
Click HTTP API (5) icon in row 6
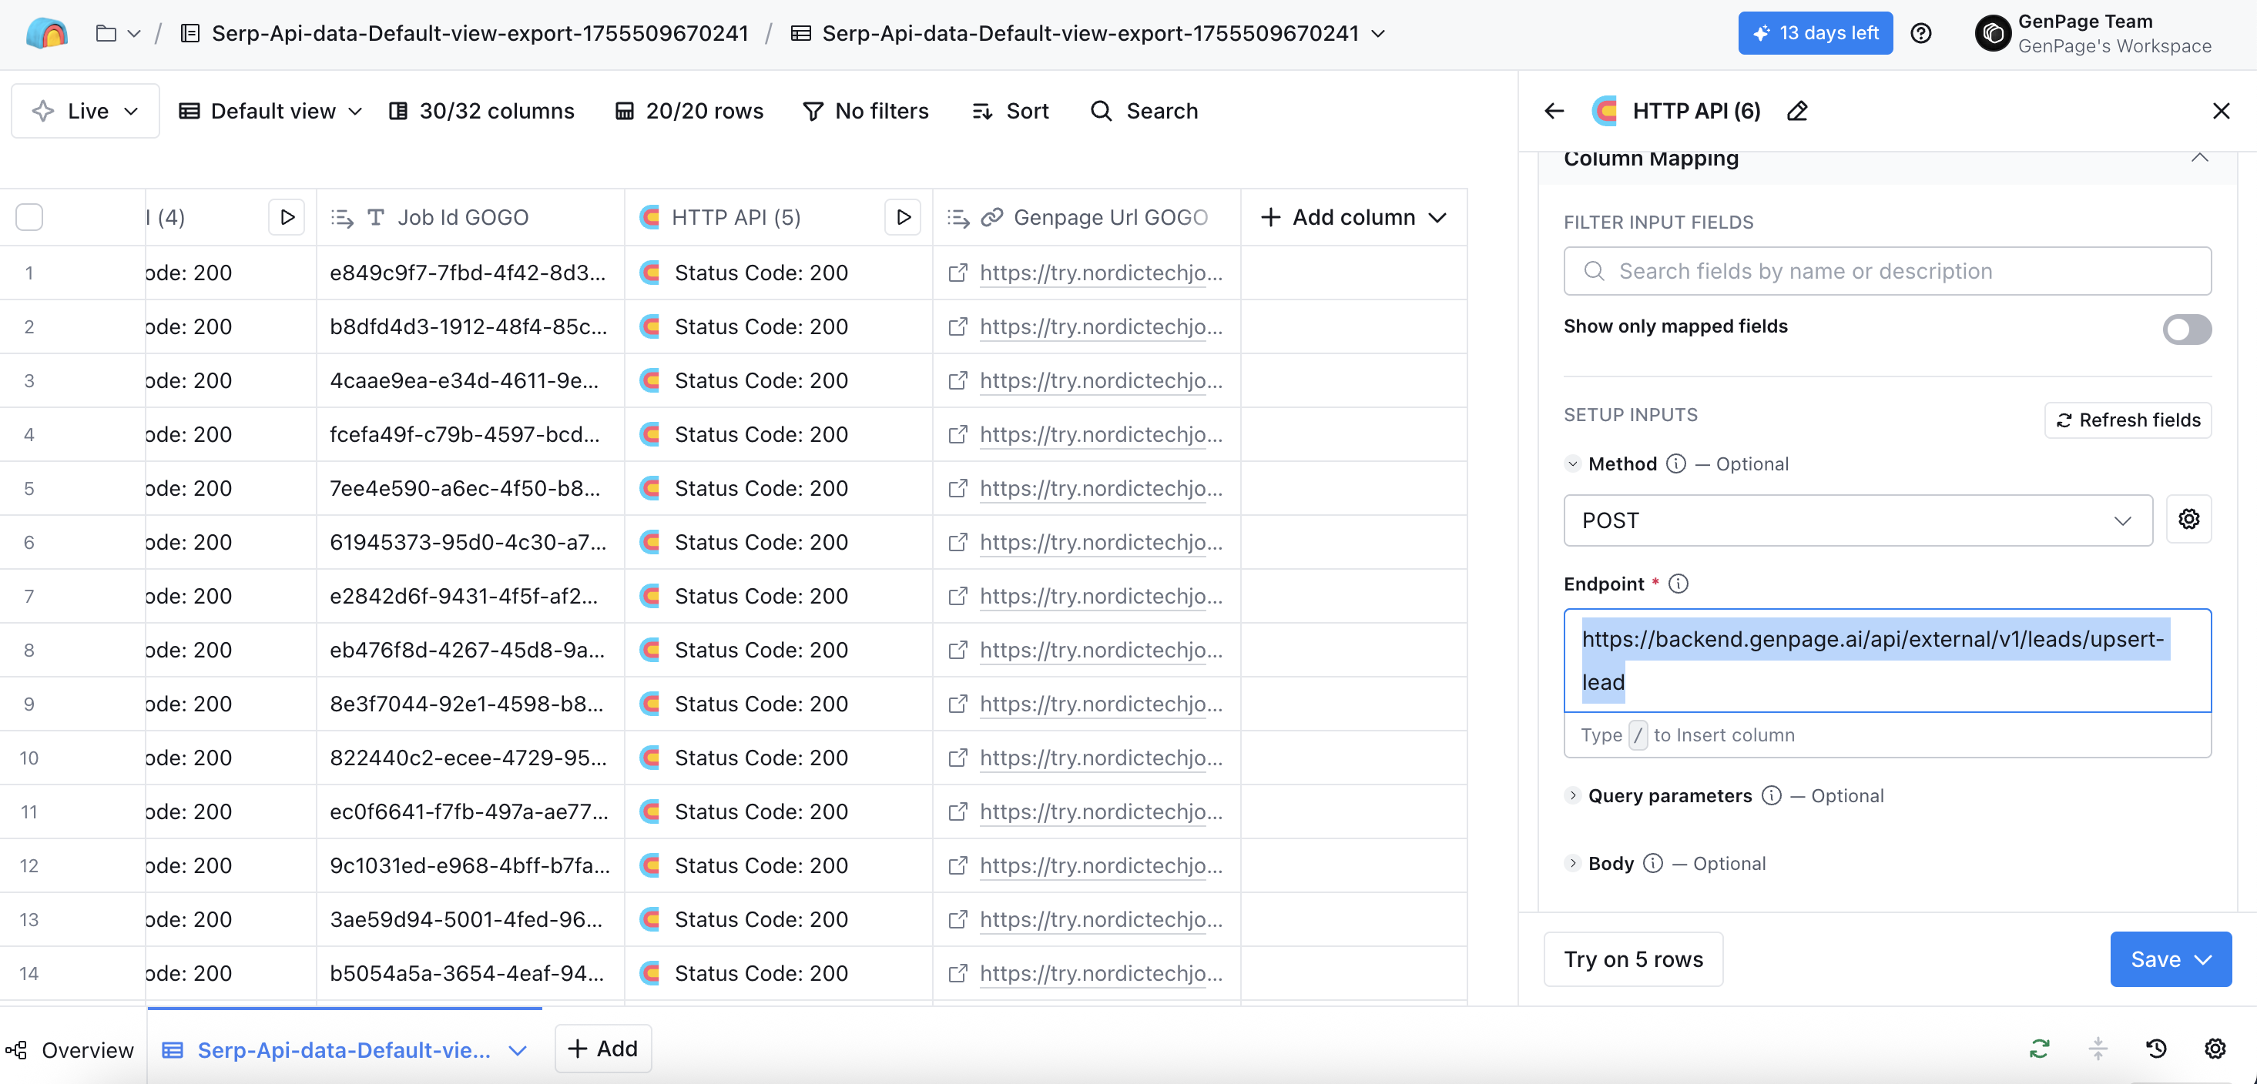(649, 542)
